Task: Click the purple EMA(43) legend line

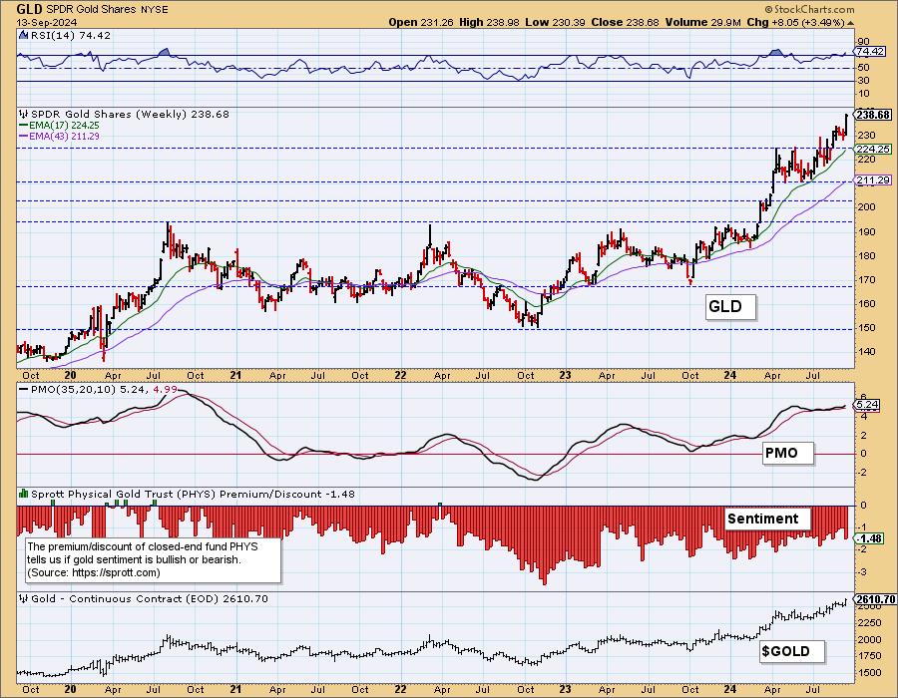Action: point(24,137)
